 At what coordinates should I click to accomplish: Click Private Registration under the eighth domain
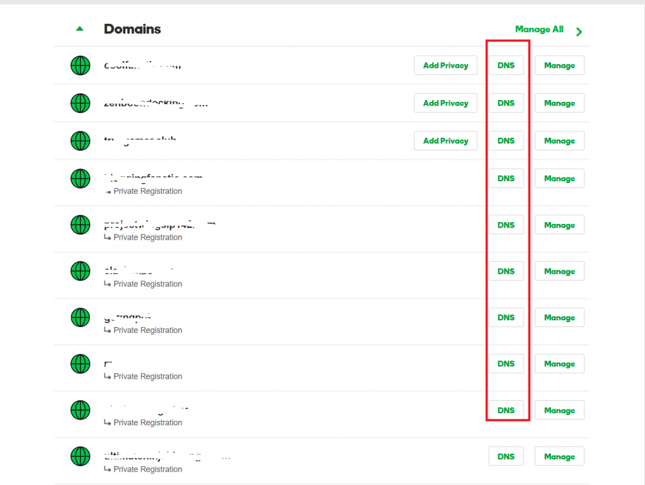click(147, 376)
